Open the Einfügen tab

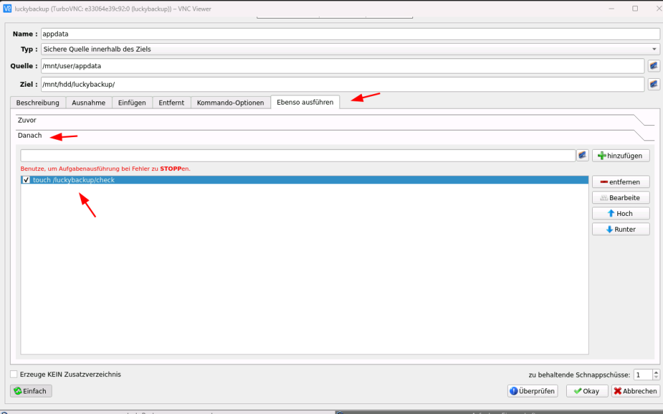click(x=132, y=103)
